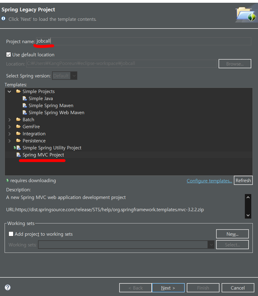This screenshot has height=296, width=258.
Task: Select Simple Spring Web Maven template
Action: (56, 113)
